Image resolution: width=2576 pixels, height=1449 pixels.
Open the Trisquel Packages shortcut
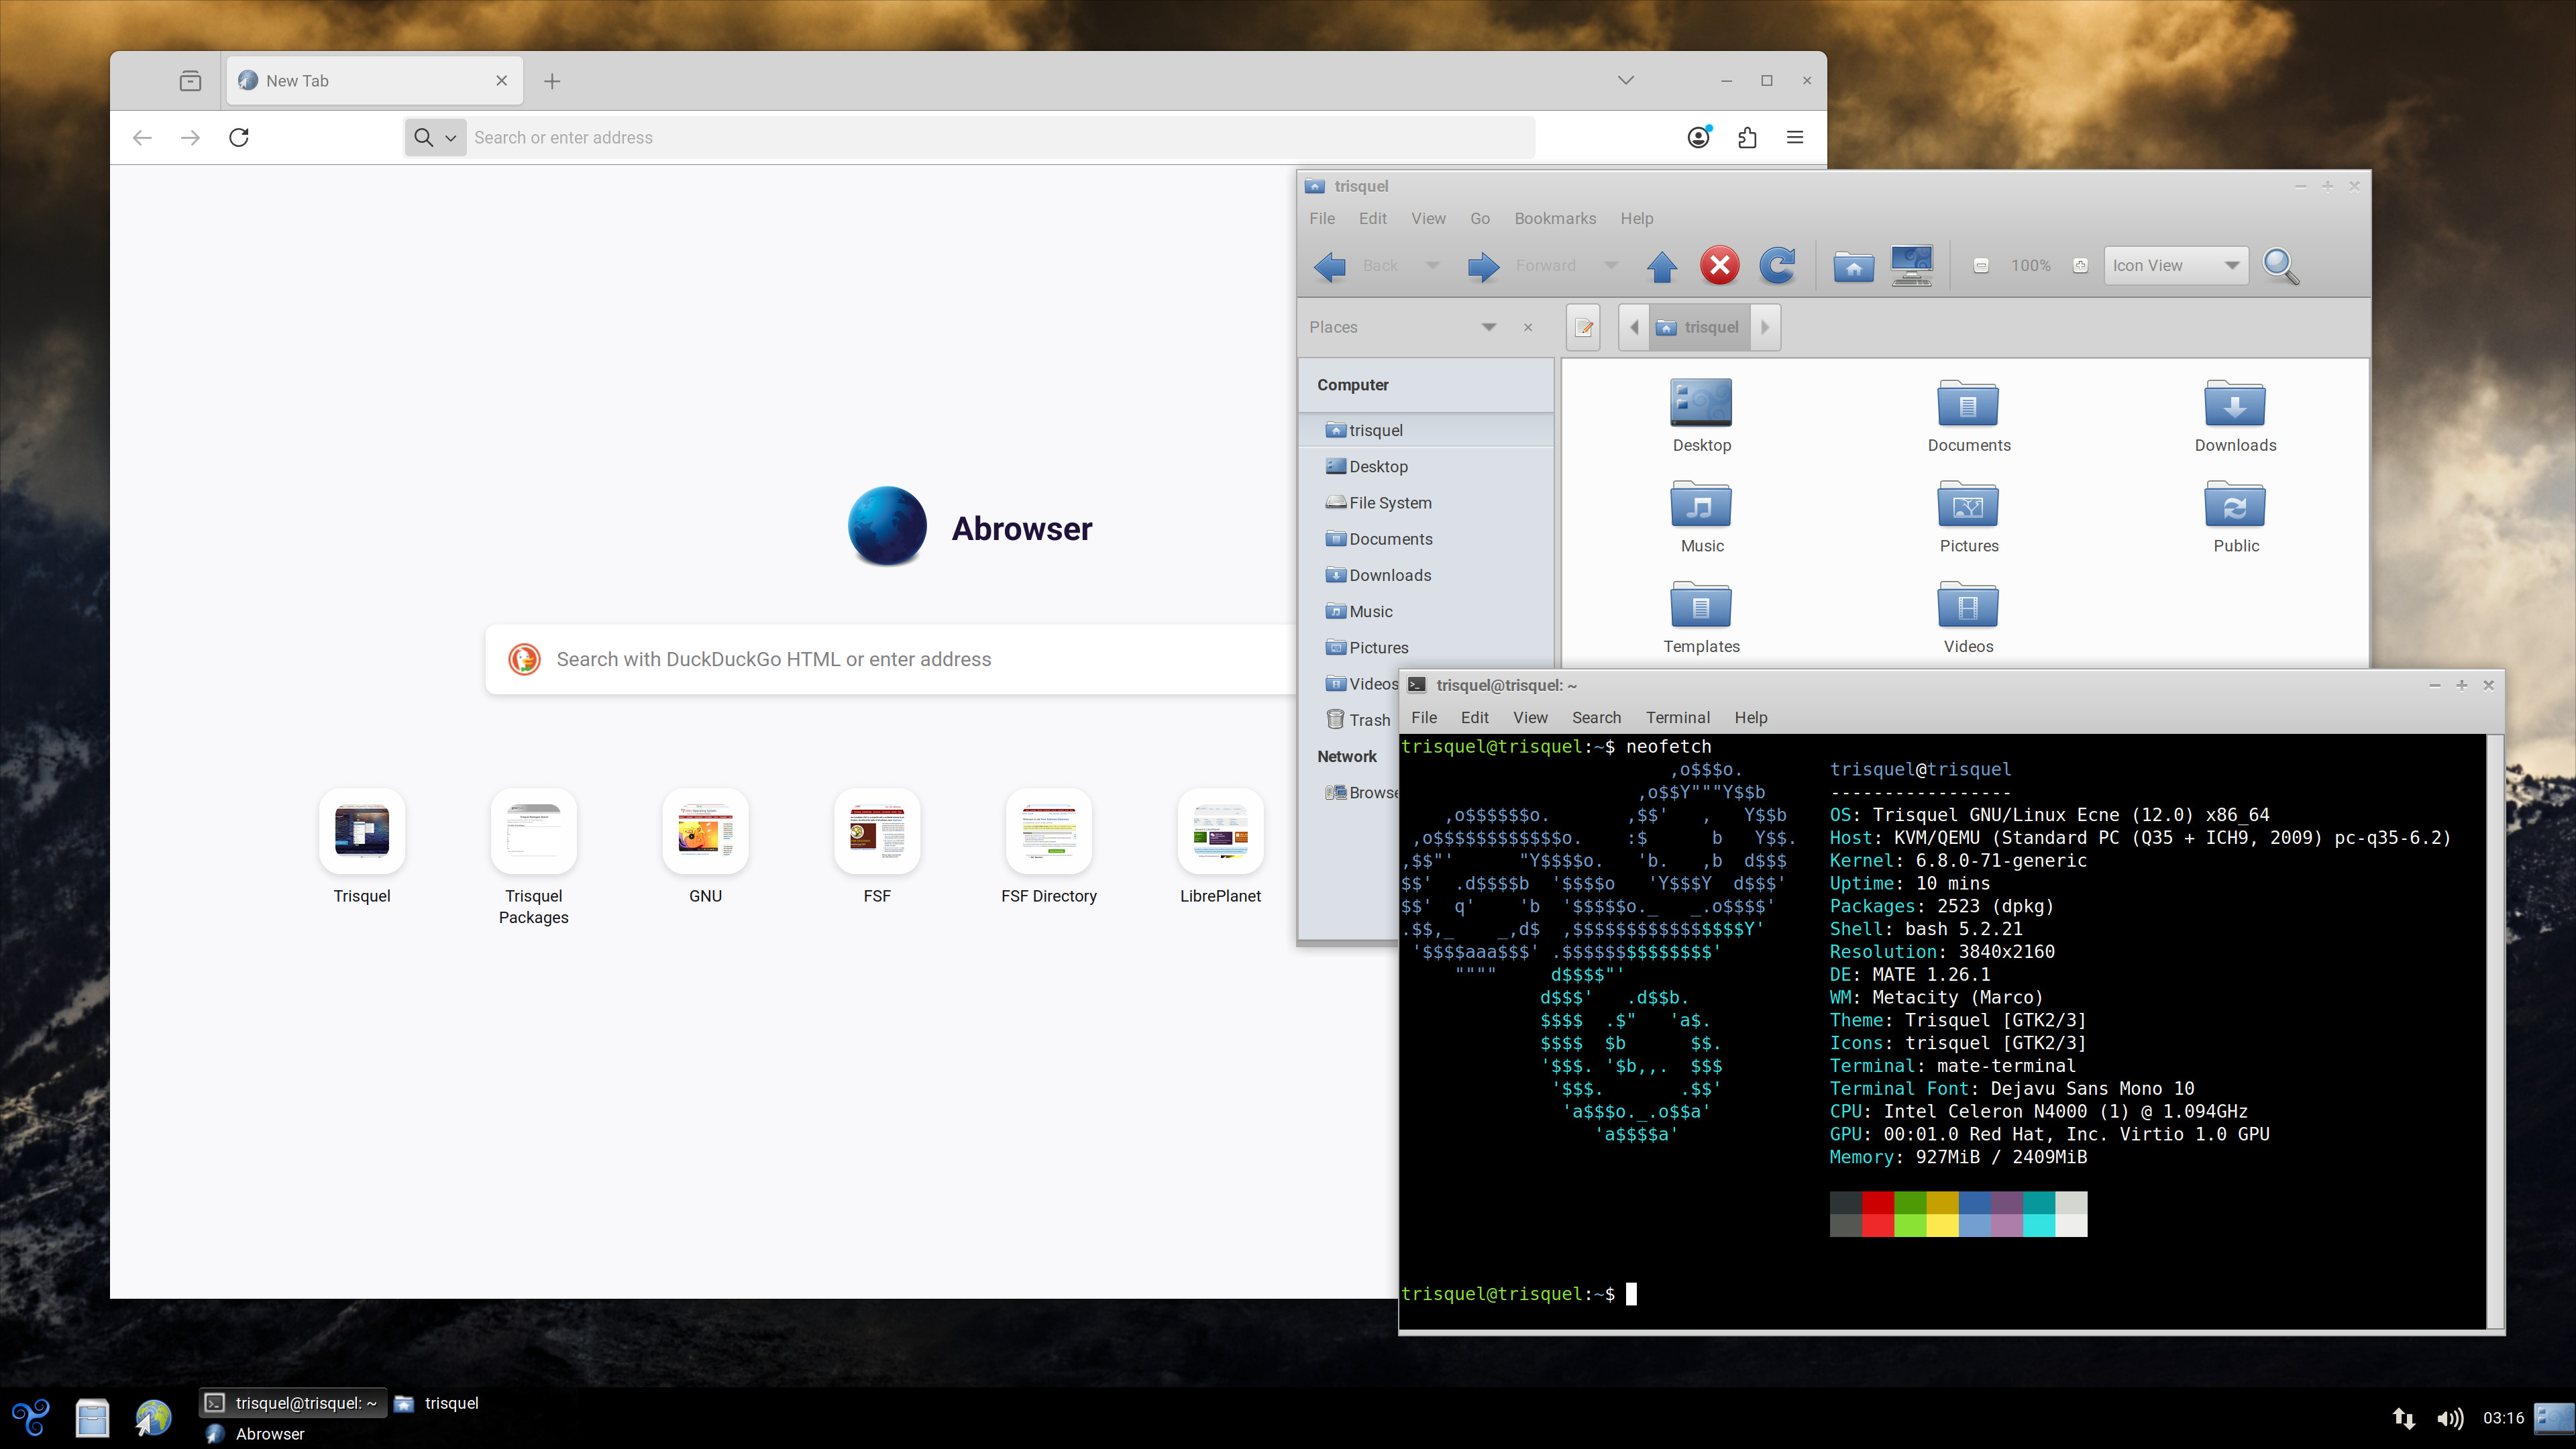pyautogui.click(x=534, y=831)
